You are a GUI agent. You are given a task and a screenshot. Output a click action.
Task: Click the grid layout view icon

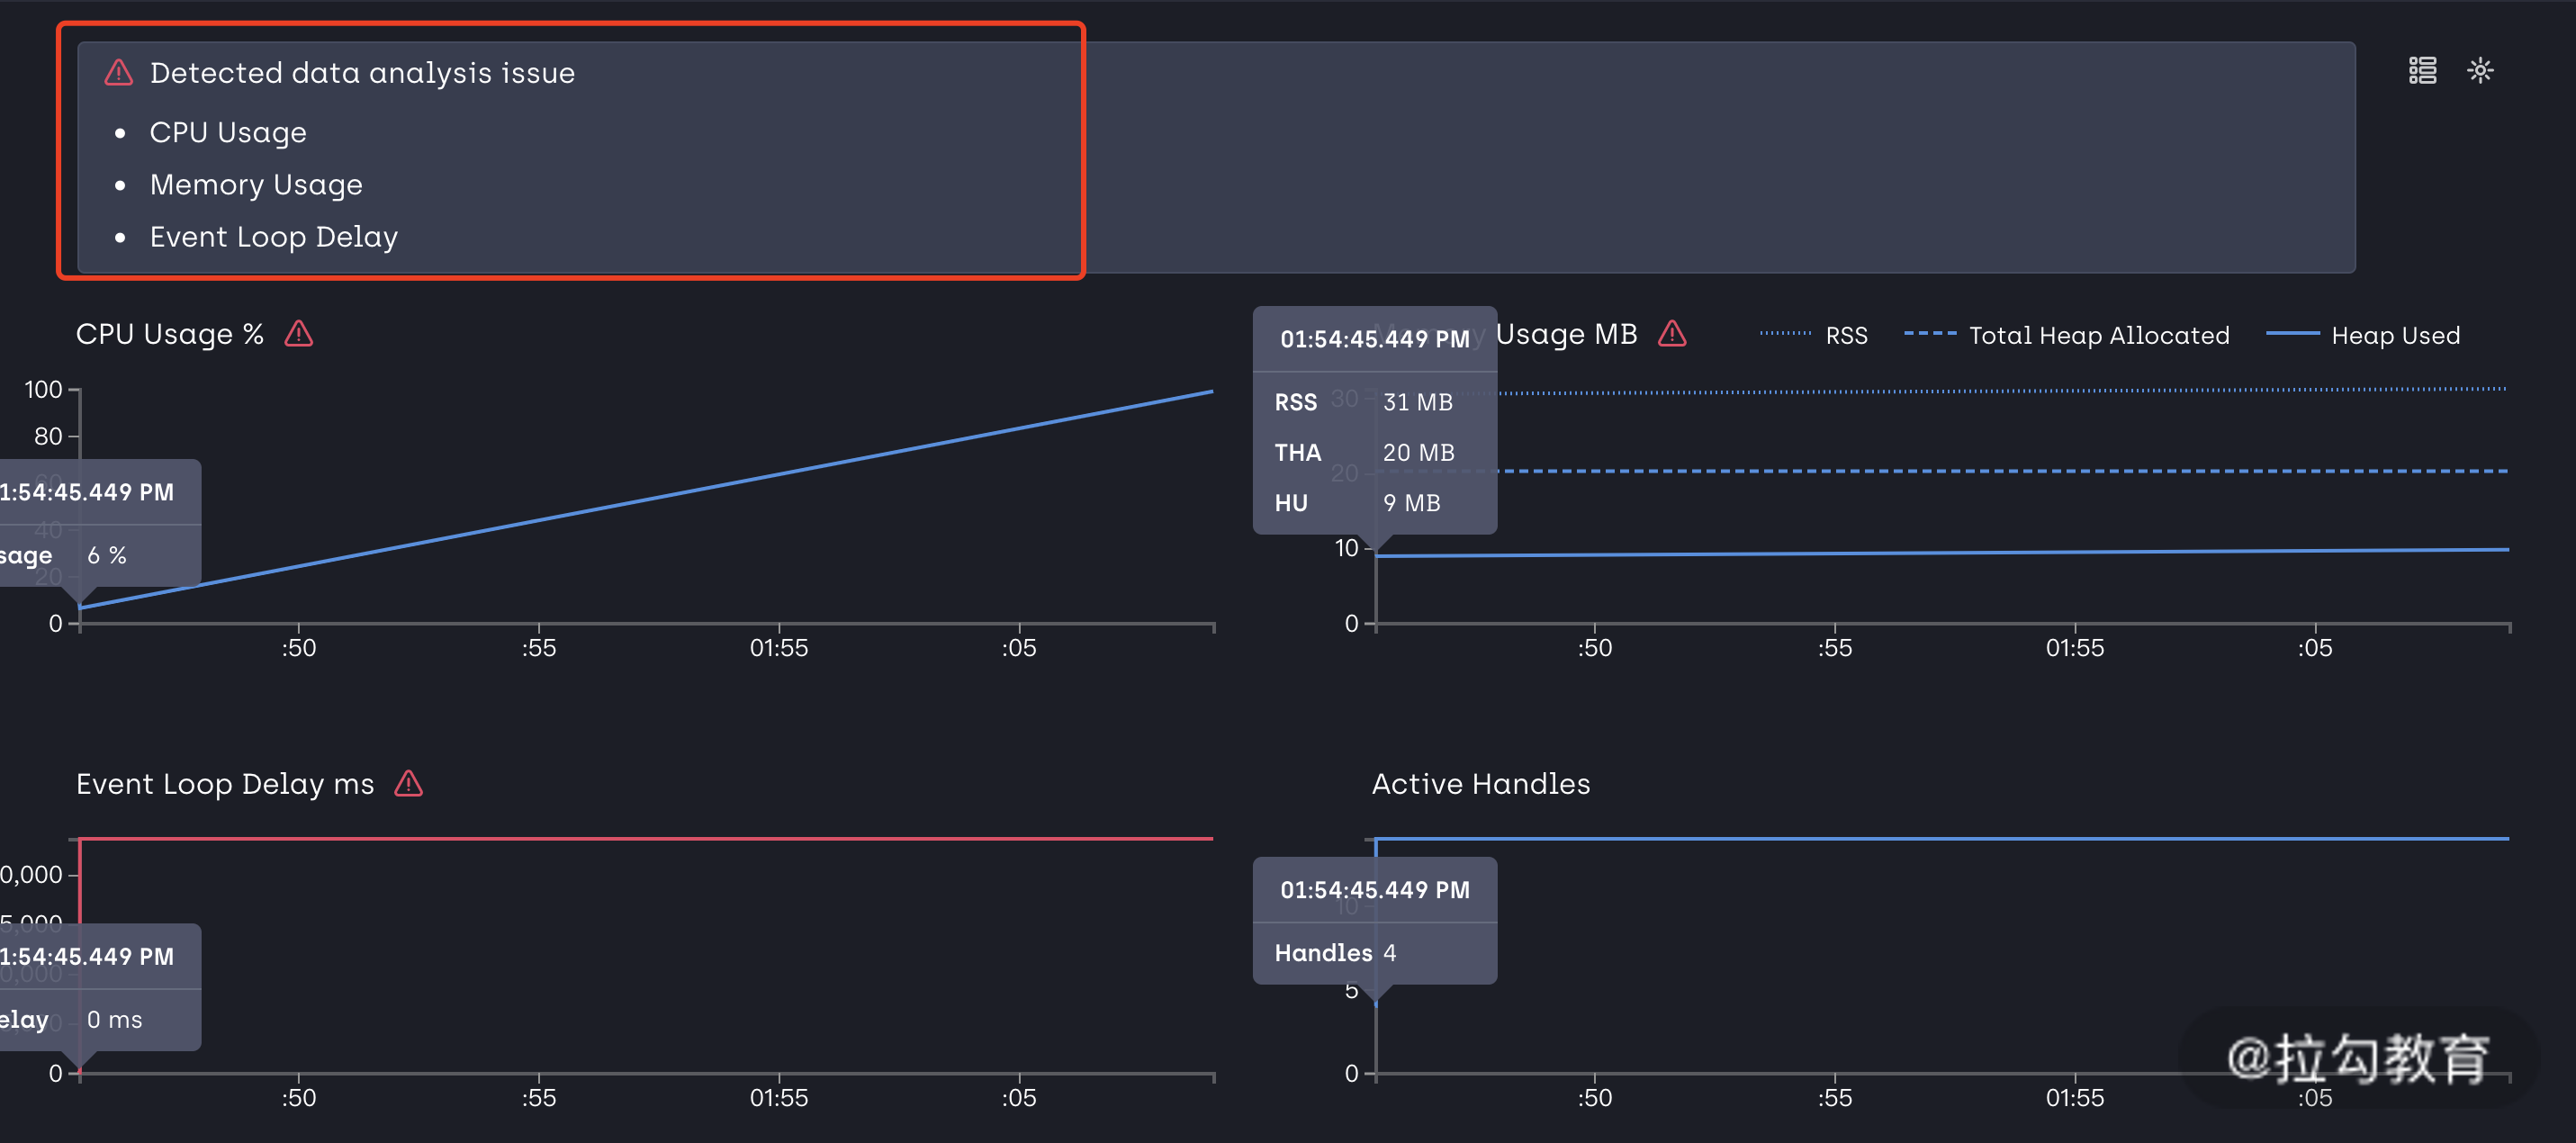[x=2421, y=70]
